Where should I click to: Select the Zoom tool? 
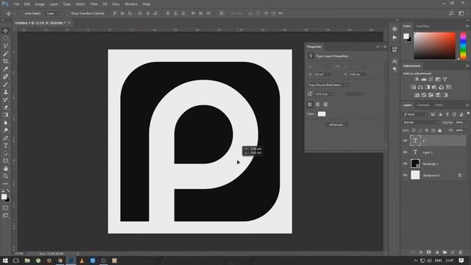click(x=5, y=177)
